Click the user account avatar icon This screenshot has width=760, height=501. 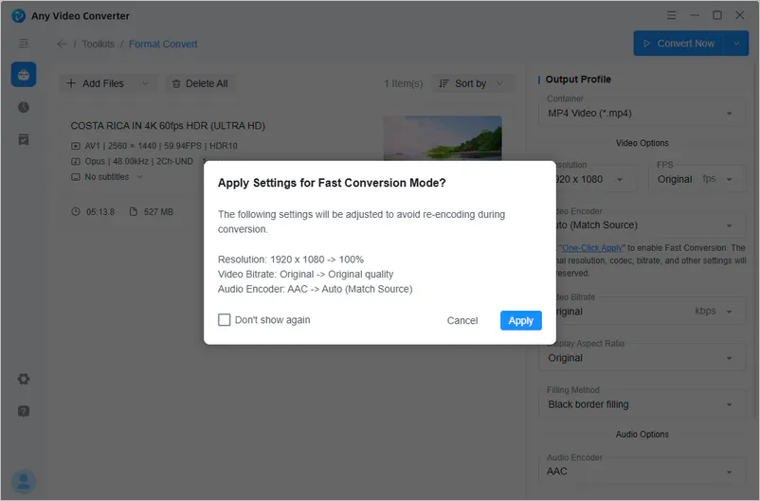coord(24,481)
